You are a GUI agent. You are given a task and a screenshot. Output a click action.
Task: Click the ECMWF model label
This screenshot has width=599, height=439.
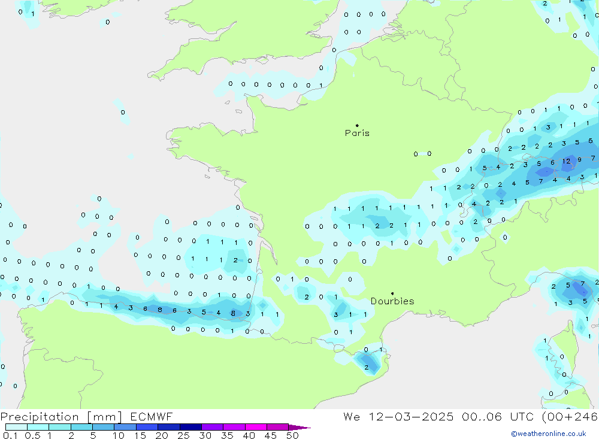pyautogui.click(x=152, y=417)
